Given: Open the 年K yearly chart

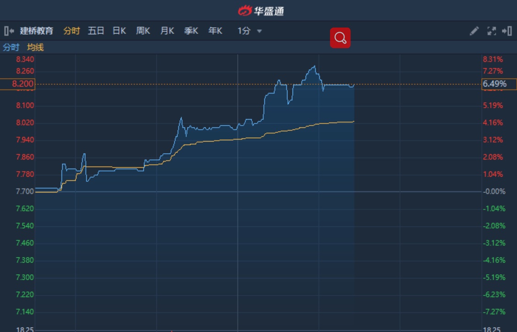Looking at the screenshot, I should 215,31.
